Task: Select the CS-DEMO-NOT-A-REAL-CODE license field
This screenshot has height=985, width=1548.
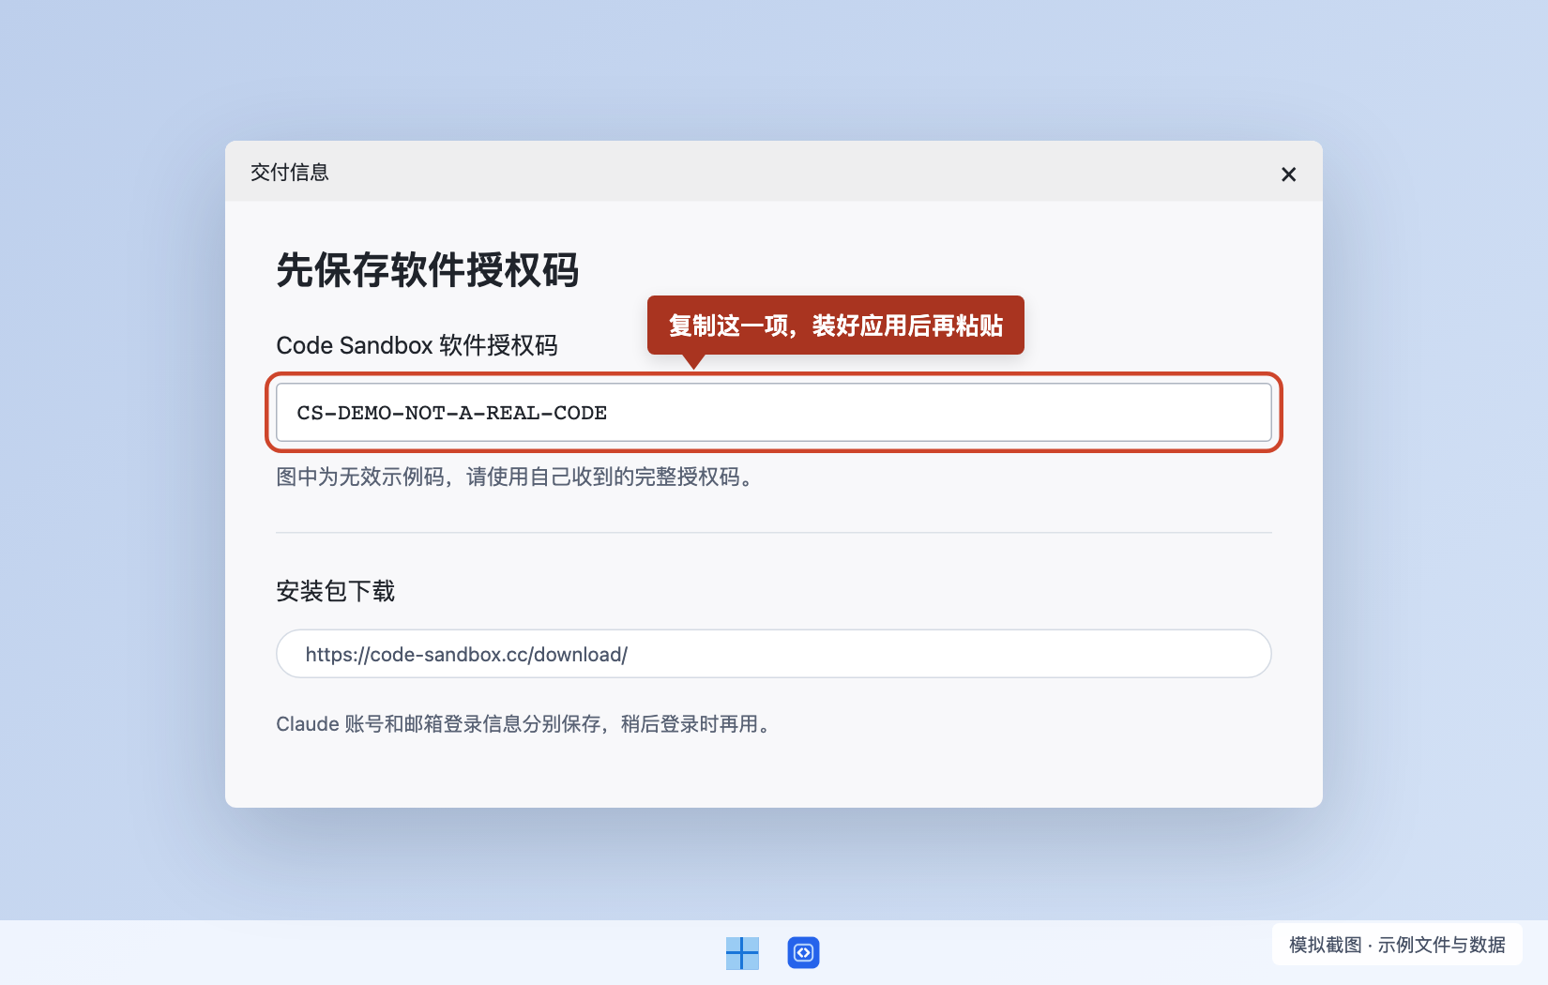Action: 774,413
